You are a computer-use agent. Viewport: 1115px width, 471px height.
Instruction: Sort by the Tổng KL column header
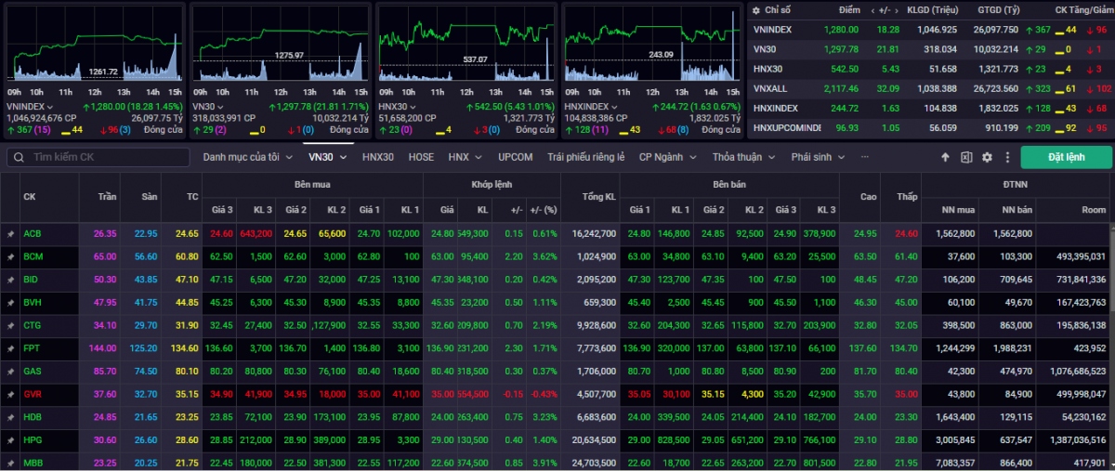click(x=598, y=197)
